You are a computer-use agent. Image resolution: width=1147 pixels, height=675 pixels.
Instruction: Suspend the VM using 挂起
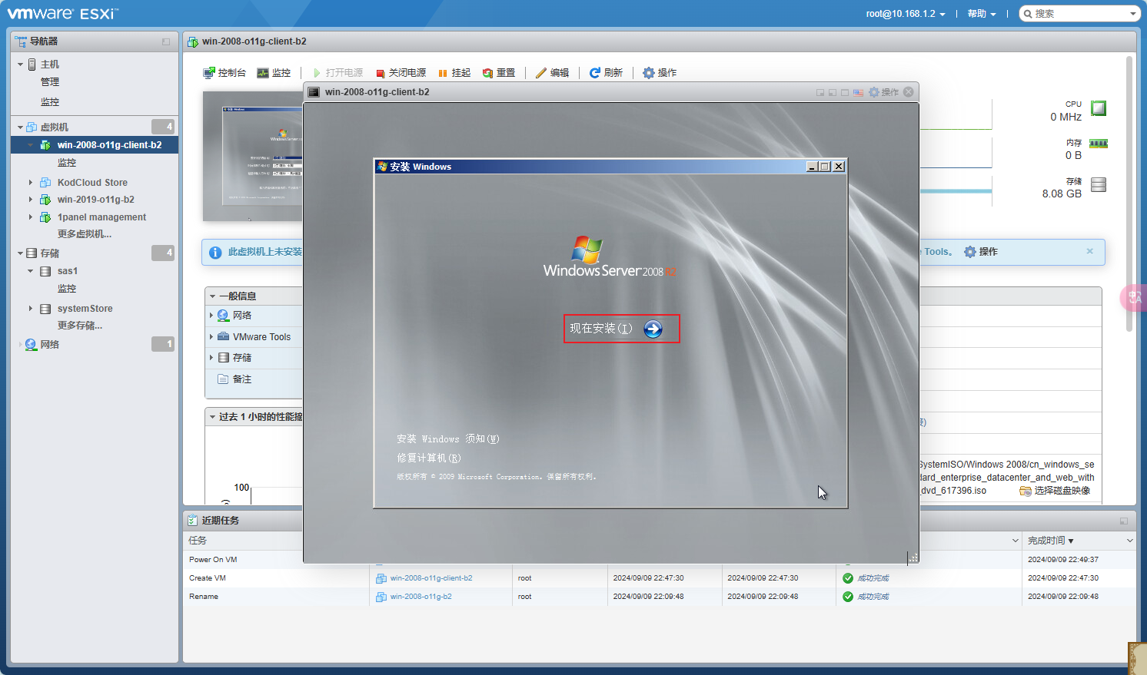point(454,73)
